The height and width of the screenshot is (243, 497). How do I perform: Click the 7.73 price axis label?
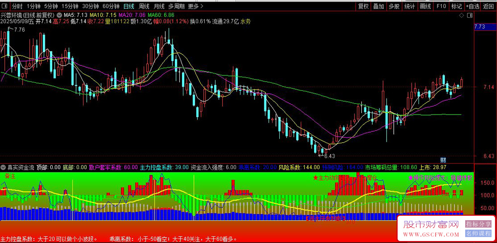coord(480,27)
